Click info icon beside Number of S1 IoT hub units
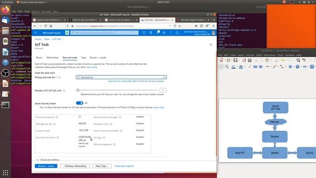Image resolution: width=316 pixels, height=178 pixels. (x=64, y=90)
